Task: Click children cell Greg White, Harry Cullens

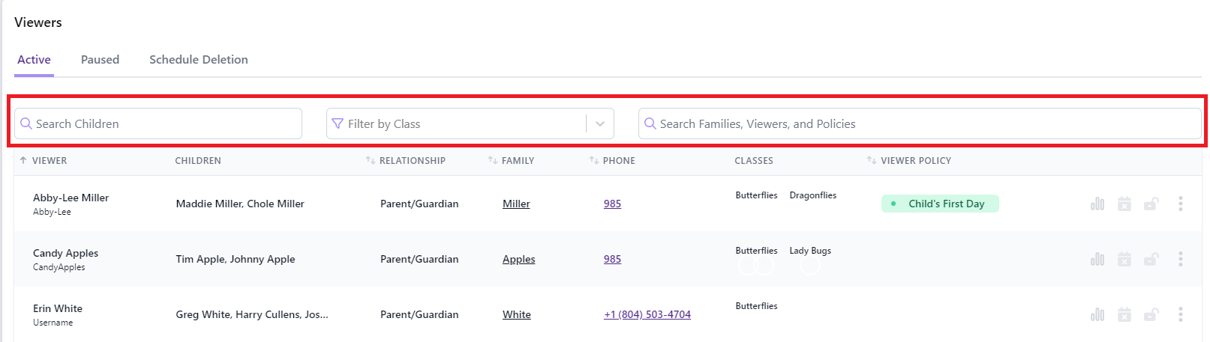Action: 252,314
